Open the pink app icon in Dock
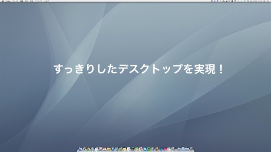The image size is (271, 152). click(x=165, y=149)
